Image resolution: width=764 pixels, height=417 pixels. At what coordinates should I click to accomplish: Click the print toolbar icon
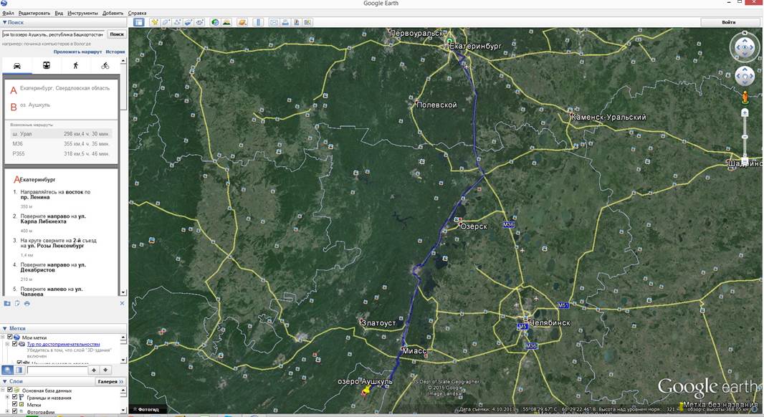point(285,22)
